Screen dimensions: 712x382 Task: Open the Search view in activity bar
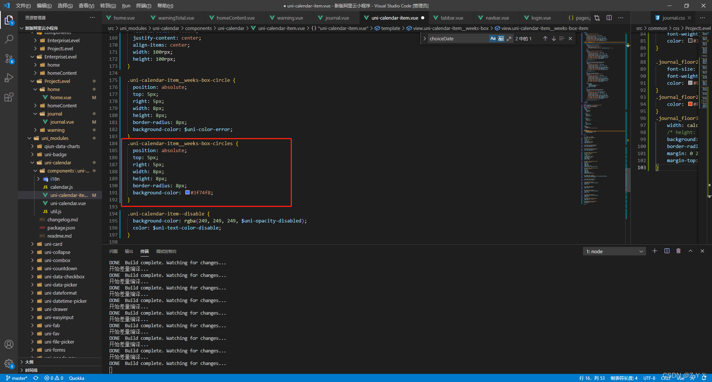tap(9, 39)
